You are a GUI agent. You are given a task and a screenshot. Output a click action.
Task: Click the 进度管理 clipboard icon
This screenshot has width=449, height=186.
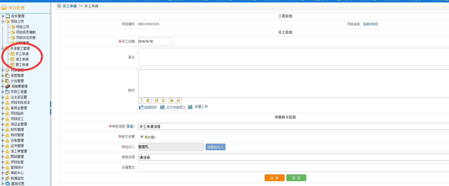pos(7,75)
